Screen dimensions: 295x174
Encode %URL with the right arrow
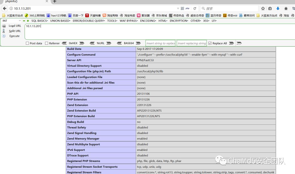point(109,43)
